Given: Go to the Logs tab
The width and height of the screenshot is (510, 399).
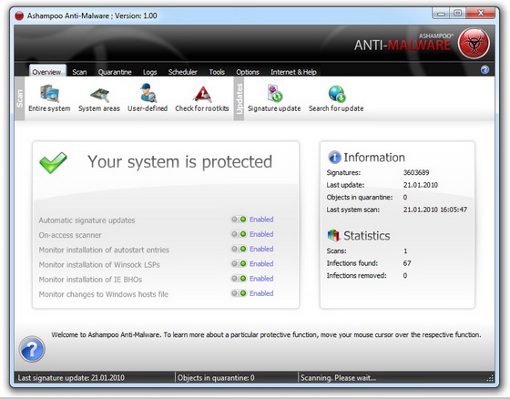Looking at the screenshot, I should [150, 72].
